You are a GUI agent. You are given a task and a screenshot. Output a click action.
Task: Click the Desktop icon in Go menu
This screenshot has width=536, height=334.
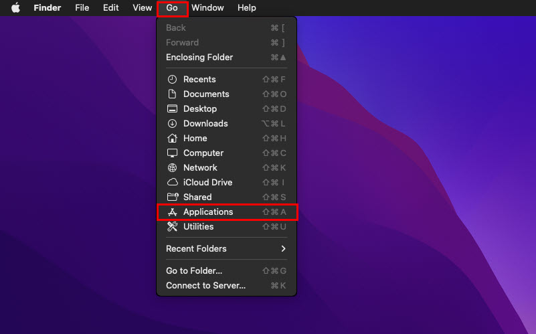172,108
